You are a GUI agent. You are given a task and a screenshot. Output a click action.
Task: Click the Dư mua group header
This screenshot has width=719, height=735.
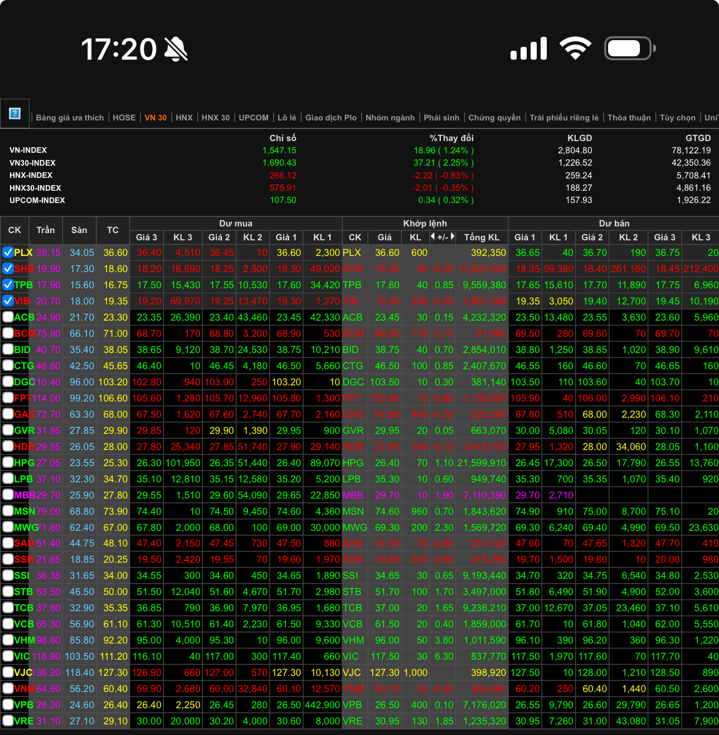tap(236, 223)
